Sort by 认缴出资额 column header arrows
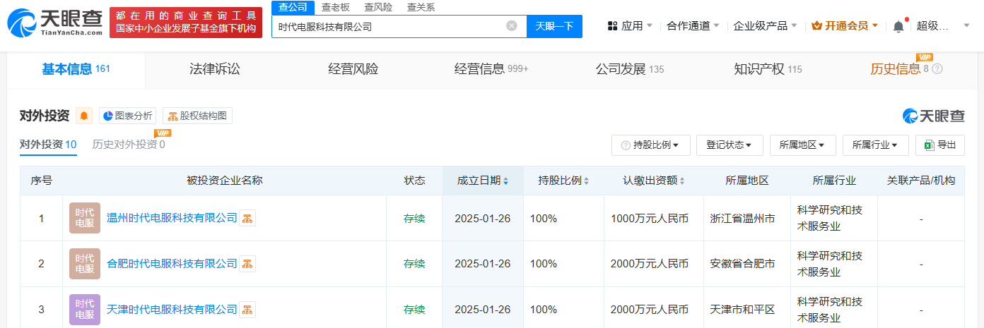 (681, 181)
